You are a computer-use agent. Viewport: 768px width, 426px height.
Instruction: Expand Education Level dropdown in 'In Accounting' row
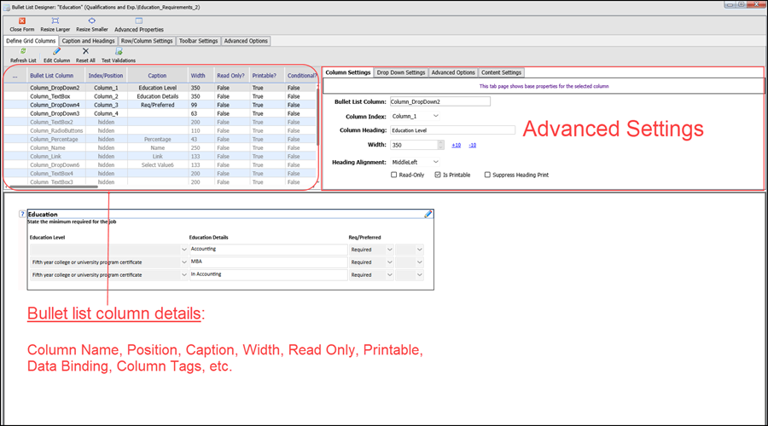tap(184, 275)
